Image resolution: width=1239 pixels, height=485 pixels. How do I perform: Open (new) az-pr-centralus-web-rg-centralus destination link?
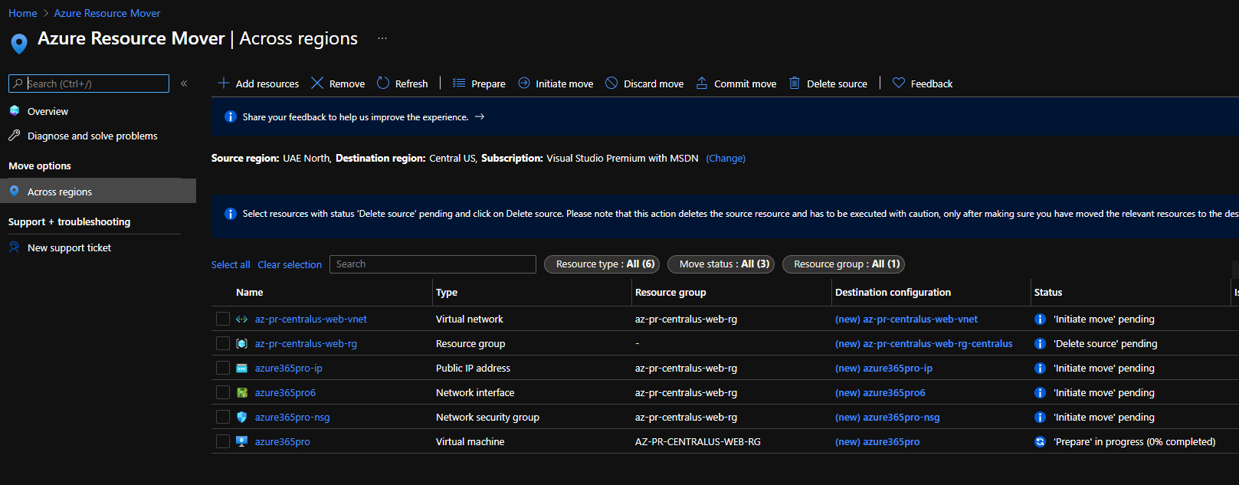923,344
